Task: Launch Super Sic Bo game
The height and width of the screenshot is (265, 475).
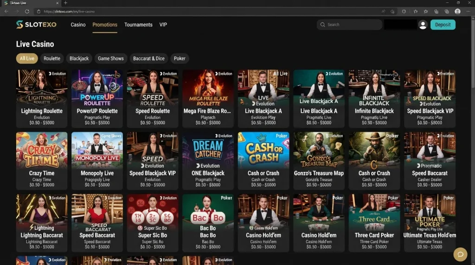Action: (x=153, y=223)
